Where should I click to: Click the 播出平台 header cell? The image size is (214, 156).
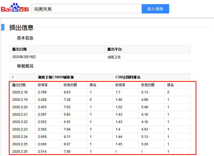147,49
